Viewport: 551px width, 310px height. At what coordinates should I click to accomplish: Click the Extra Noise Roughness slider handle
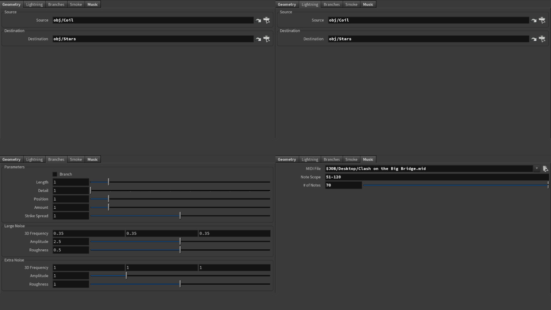180,284
